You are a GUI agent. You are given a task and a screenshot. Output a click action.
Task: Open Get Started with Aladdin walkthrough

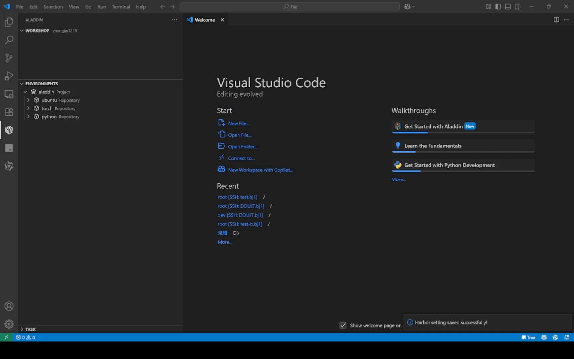(463, 126)
